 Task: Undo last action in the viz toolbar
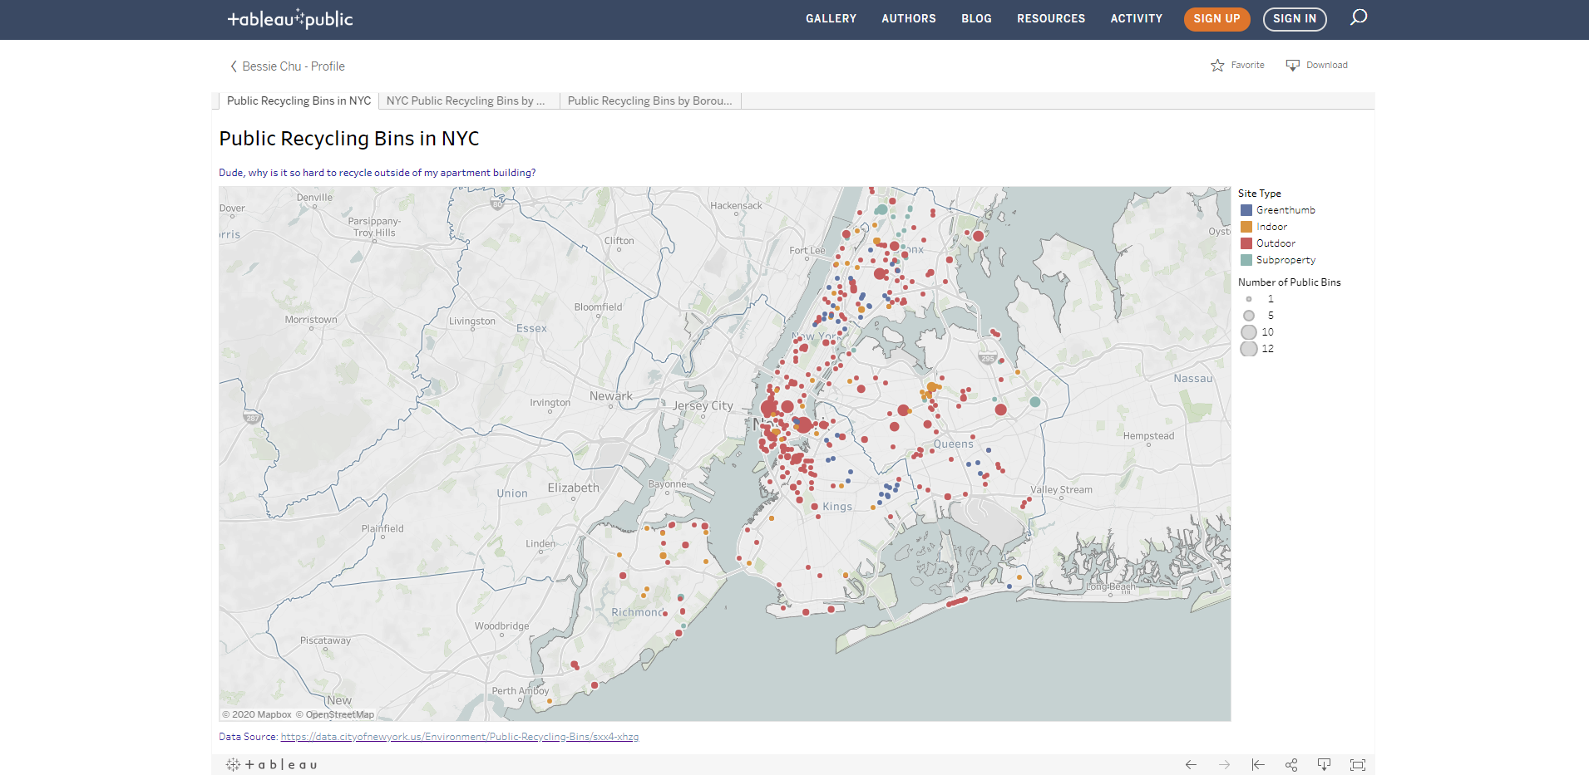[x=1191, y=764]
